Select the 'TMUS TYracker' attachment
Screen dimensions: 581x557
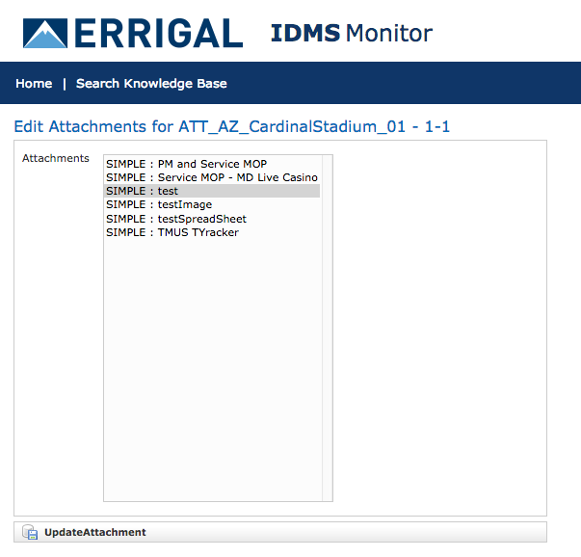[172, 232]
